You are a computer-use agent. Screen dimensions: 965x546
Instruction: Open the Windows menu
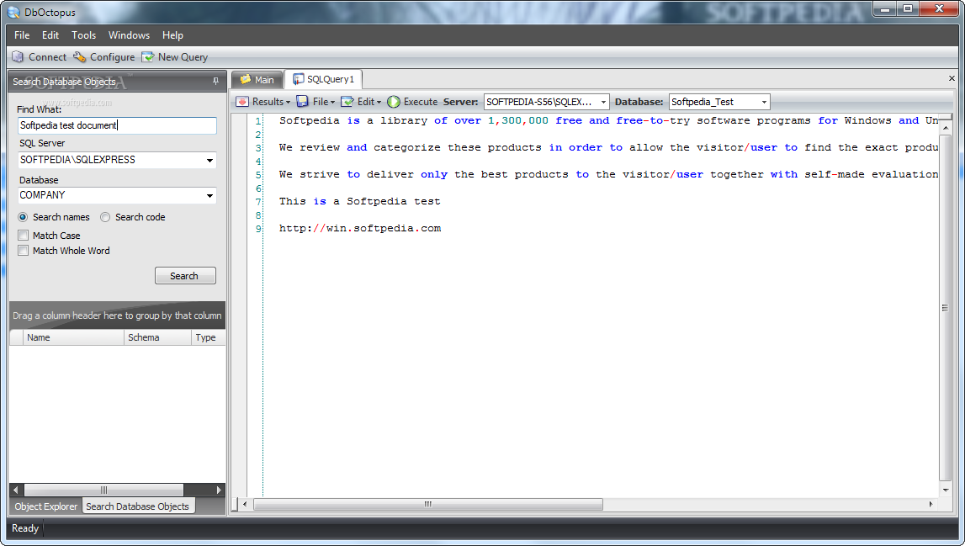(x=130, y=35)
